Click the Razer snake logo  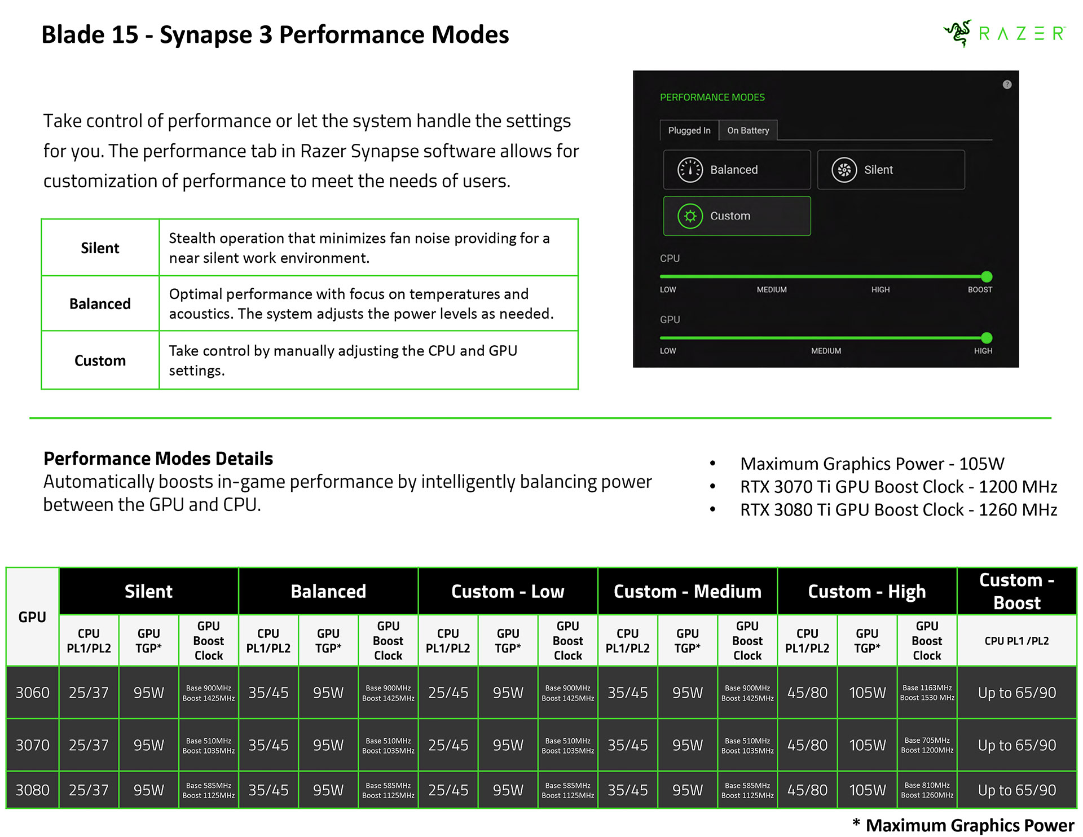pyautogui.click(x=958, y=33)
